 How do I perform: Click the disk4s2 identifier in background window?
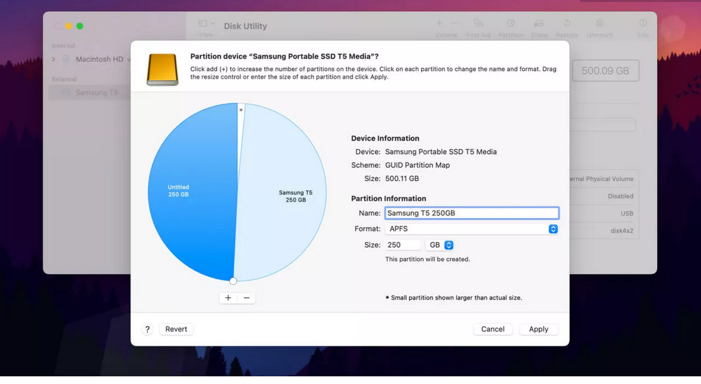(x=622, y=231)
